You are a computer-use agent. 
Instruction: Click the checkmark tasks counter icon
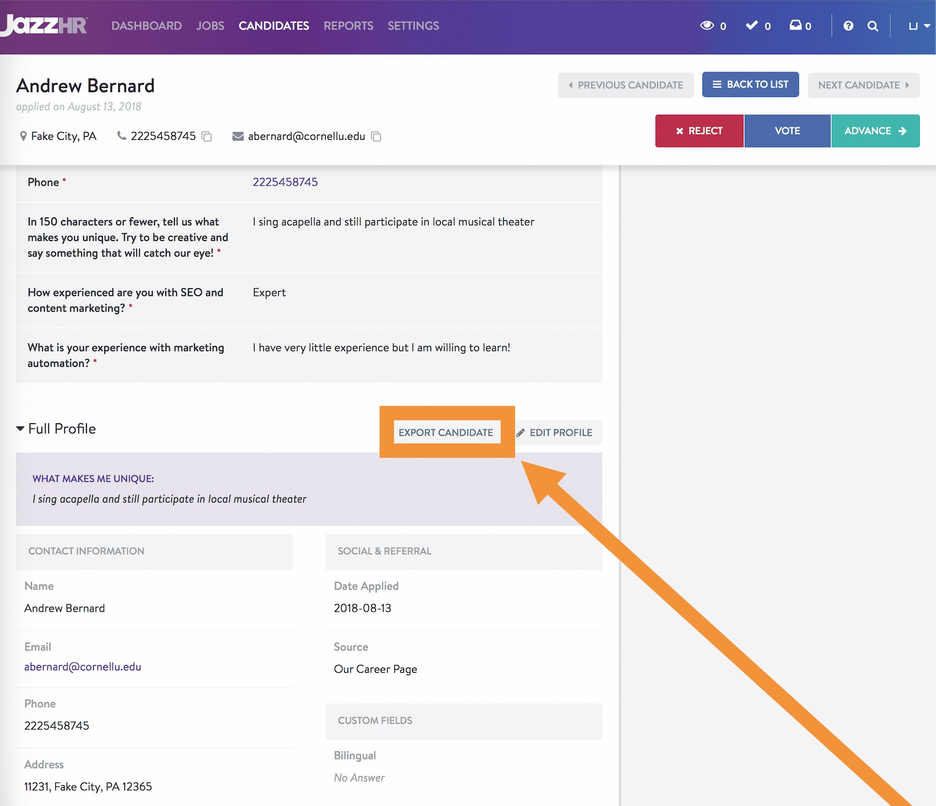[751, 25]
